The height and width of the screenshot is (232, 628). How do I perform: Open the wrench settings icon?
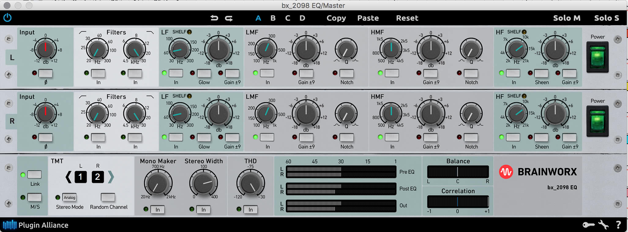604,225
